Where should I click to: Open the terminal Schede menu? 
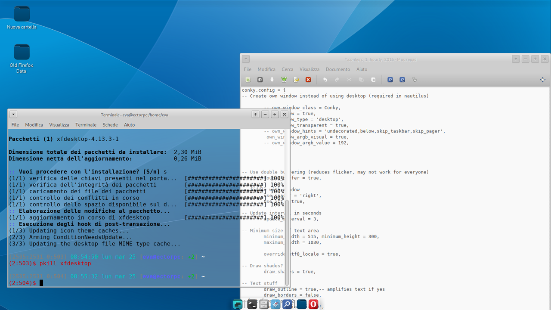[110, 125]
